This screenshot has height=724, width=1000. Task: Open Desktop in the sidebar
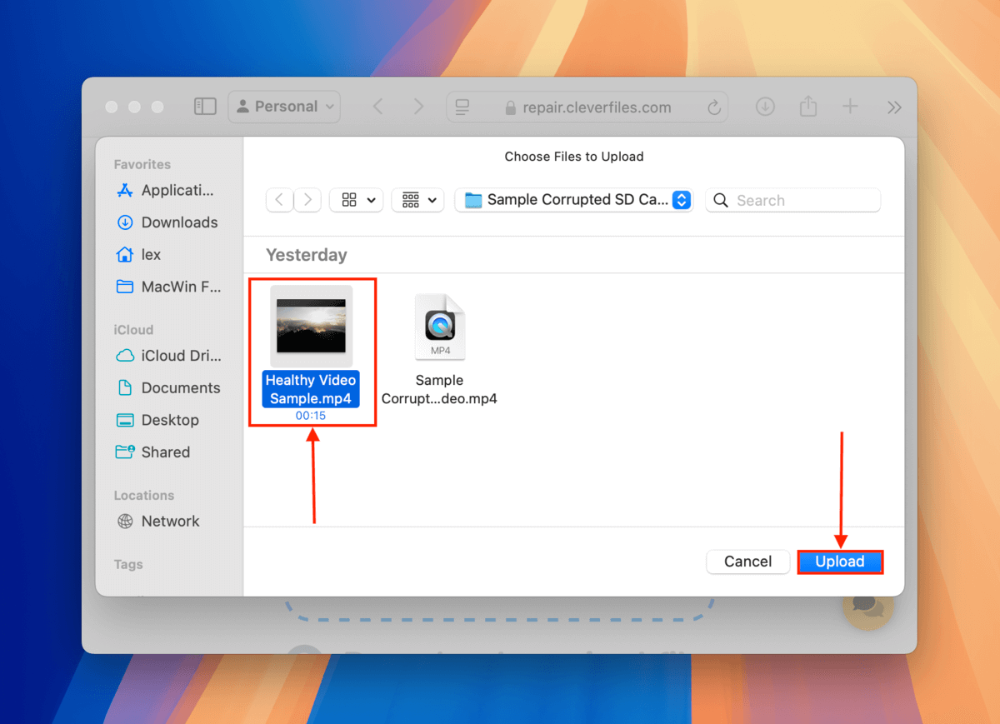pyautogui.click(x=169, y=420)
